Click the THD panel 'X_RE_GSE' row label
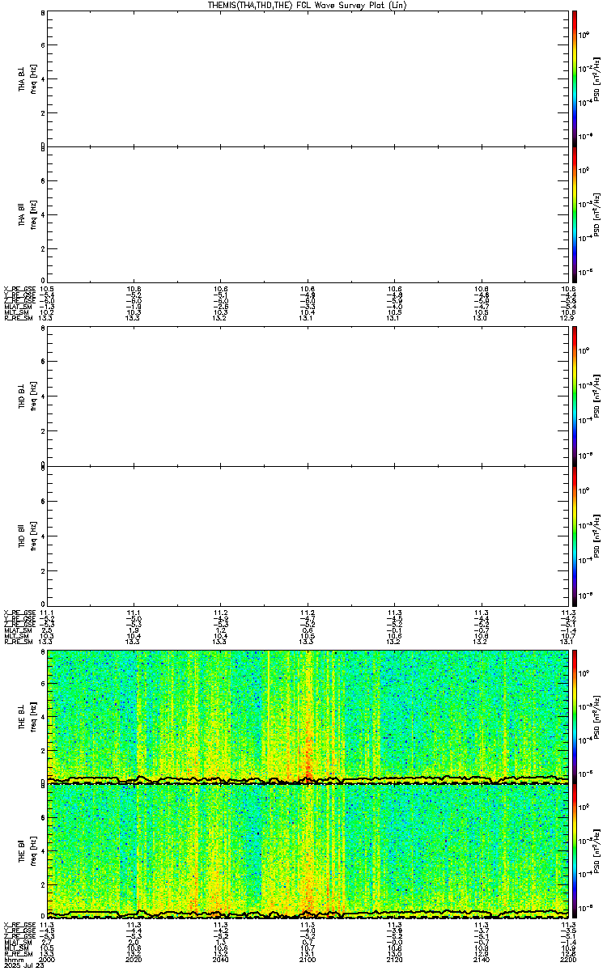607x971 pixels. 19,613
